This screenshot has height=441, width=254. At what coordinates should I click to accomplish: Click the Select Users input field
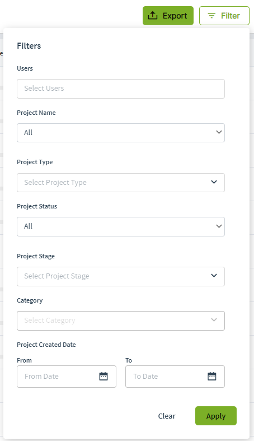tap(121, 89)
